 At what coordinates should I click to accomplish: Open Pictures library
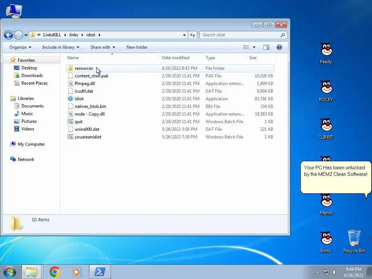(29, 121)
